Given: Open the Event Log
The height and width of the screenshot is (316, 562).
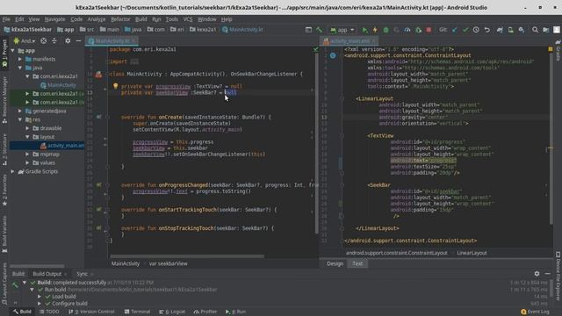Looking at the screenshot, I should [535, 312].
